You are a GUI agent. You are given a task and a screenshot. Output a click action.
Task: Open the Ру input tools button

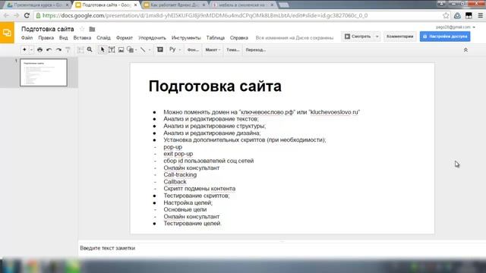pyautogui.click(x=172, y=49)
